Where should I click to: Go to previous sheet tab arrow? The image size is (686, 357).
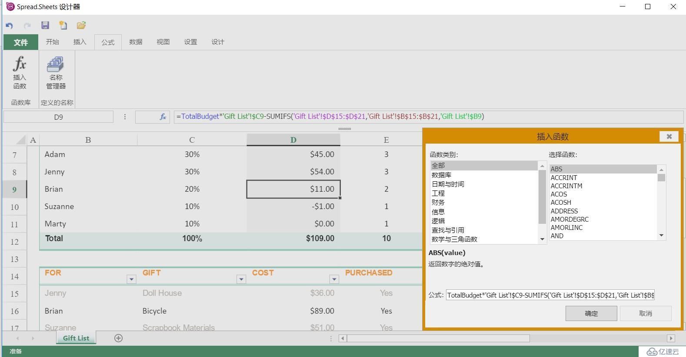click(x=17, y=338)
